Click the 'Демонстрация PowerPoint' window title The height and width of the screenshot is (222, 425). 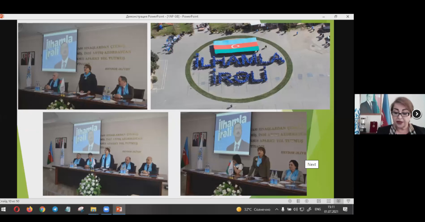pos(162,16)
